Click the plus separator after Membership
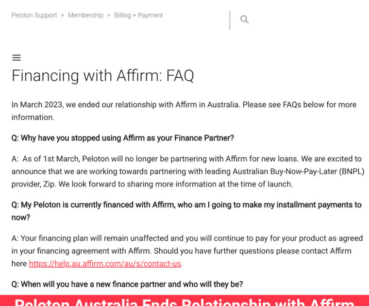The width and height of the screenshot is (369, 306). [109, 15]
